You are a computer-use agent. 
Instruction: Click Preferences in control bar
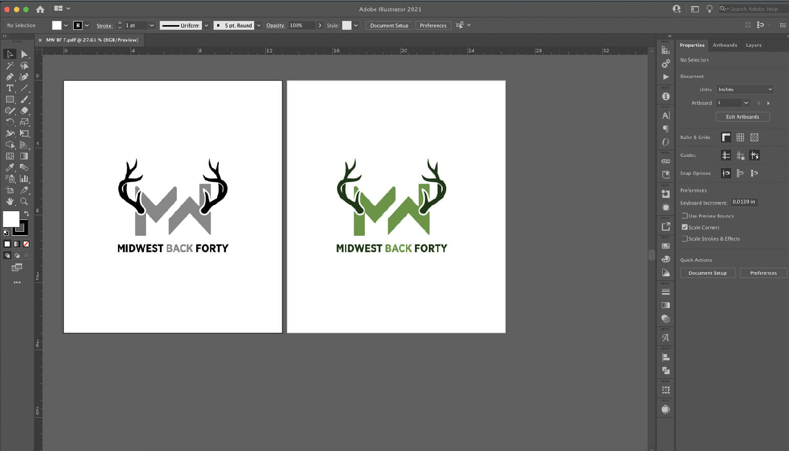tap(433, 25)
